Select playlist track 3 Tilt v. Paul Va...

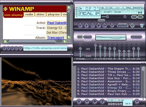pyautogui.click(x=108, y=75)
